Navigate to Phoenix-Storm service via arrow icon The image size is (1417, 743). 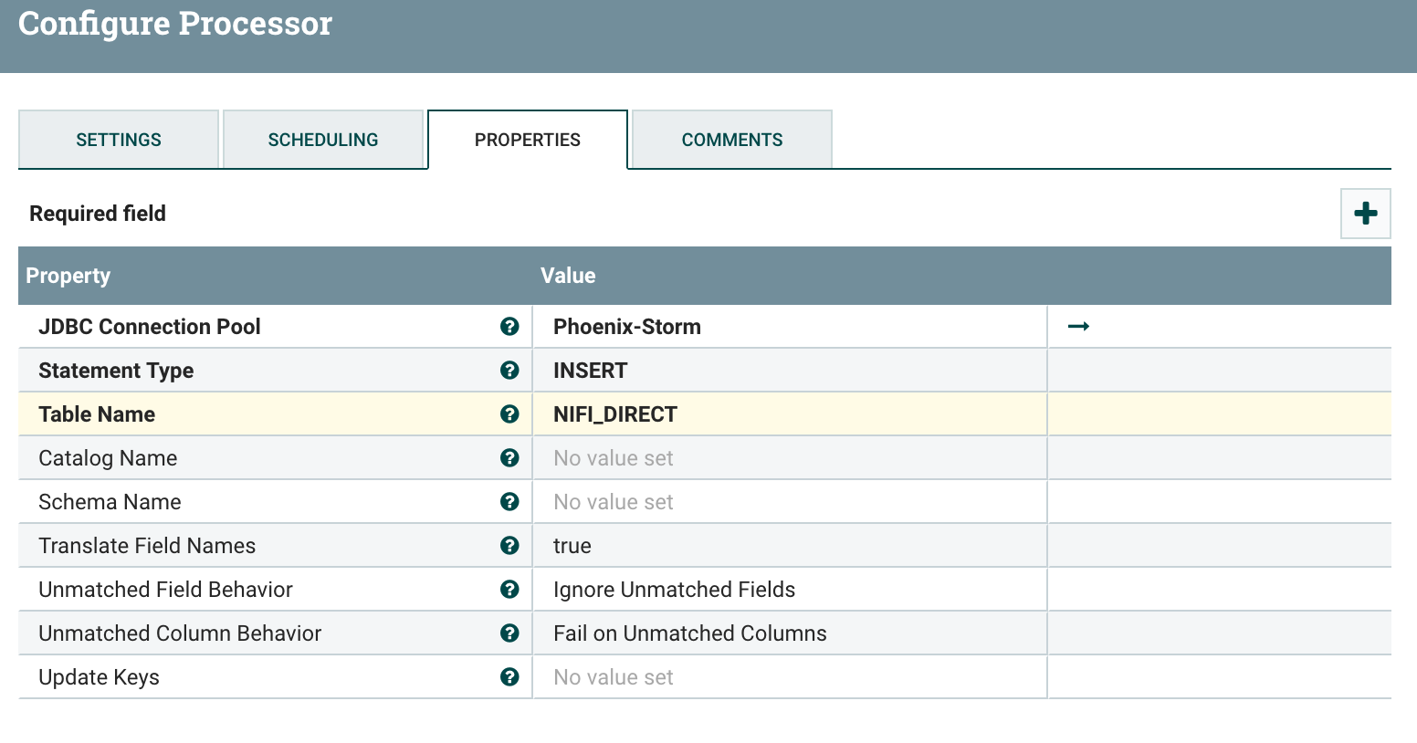click(1078, 326)
